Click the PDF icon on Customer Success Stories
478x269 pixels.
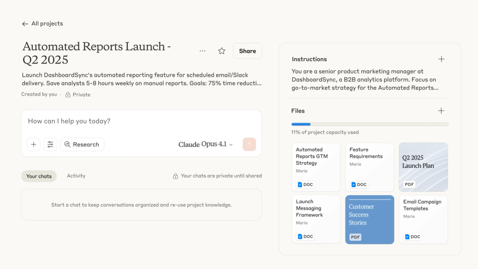[x=355, y=237]
